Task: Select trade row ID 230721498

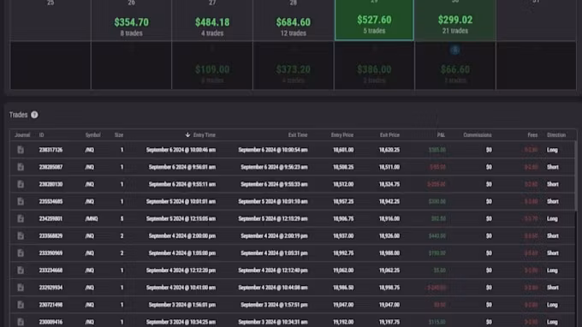Action: click(293, 305)
